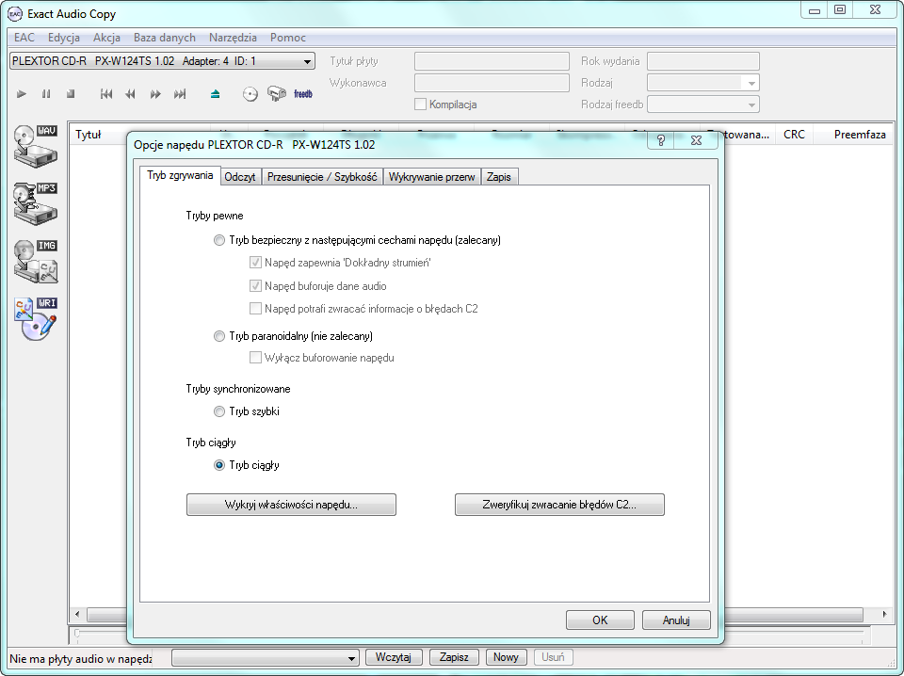Toggle Napęd buforuje dane audio checkbox
The image size is (904, 676).
pyautogui.click(x=255, y=286)
